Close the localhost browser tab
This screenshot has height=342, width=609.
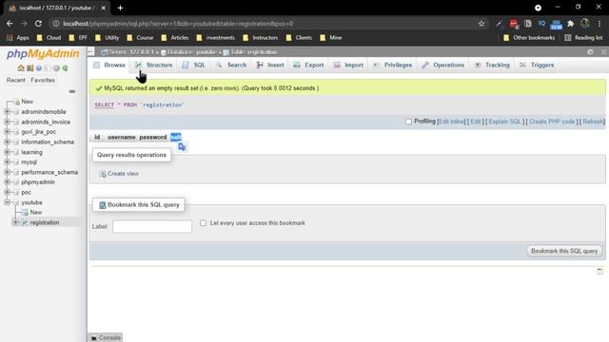103,8
